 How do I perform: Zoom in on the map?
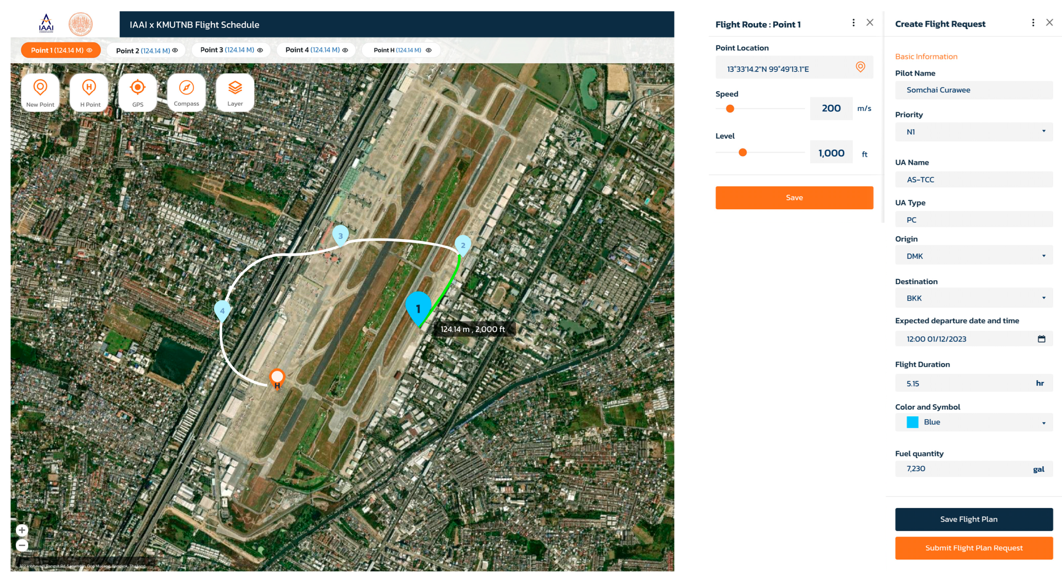[x=22, y=530]
